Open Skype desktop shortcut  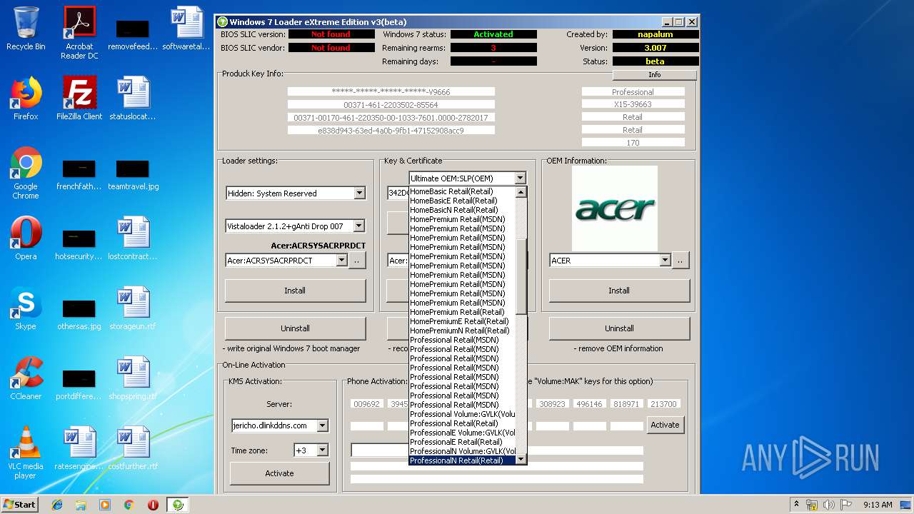[26, 308]
